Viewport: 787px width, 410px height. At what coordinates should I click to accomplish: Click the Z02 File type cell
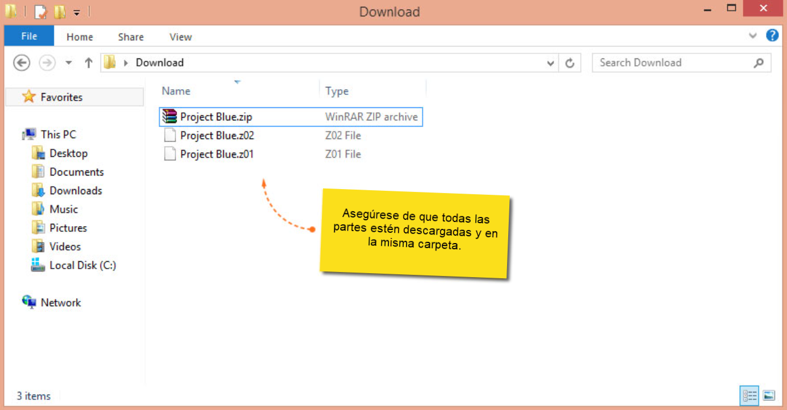coord(343,136)
